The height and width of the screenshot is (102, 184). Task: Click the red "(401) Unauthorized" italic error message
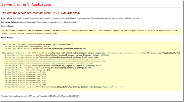tap(41, 13)
